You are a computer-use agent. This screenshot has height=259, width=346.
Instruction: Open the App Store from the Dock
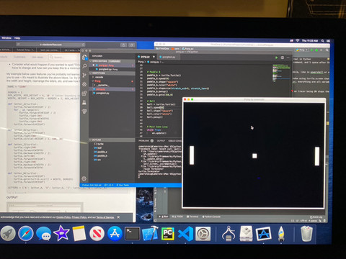click(x=115, y=233)
